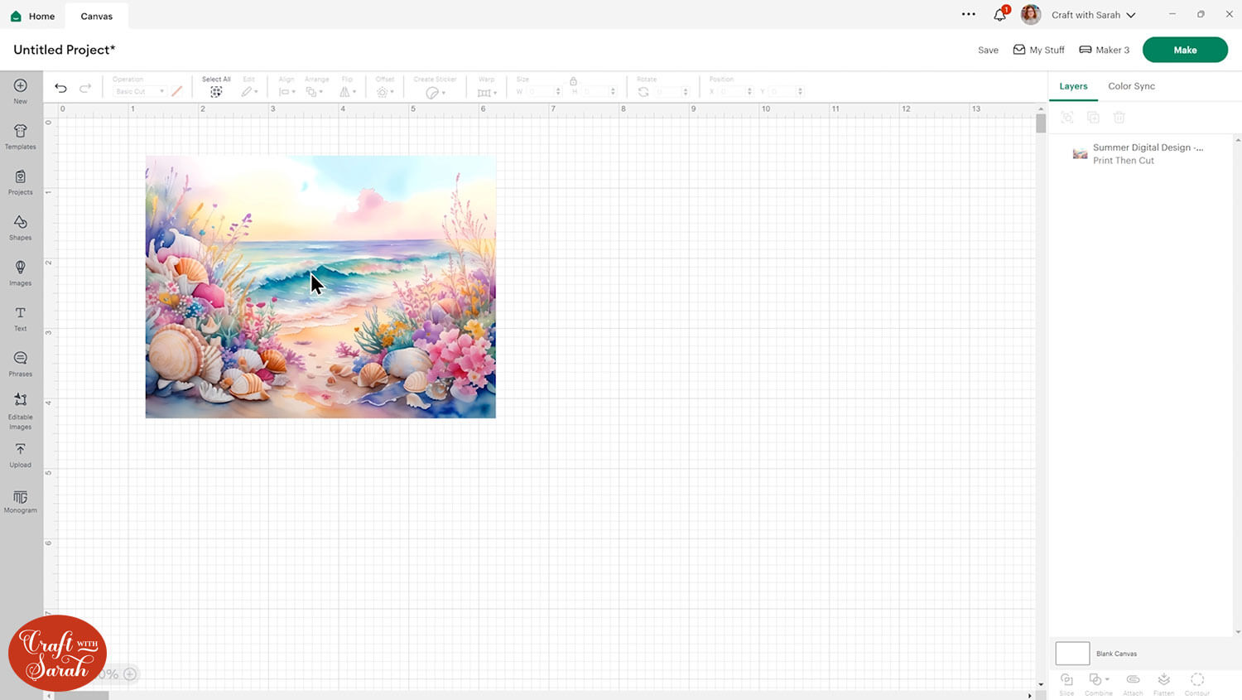
Task: Click the three-dot more options menu
Action: [968, 15]
